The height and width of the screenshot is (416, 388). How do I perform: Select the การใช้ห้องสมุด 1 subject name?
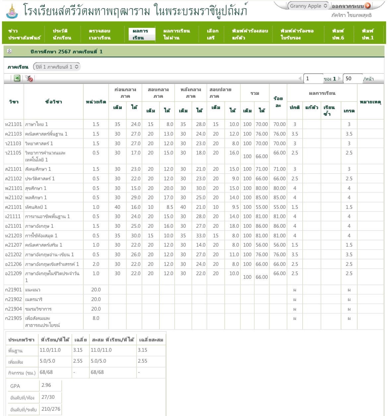pyautogui.click(x=41, y=236)
